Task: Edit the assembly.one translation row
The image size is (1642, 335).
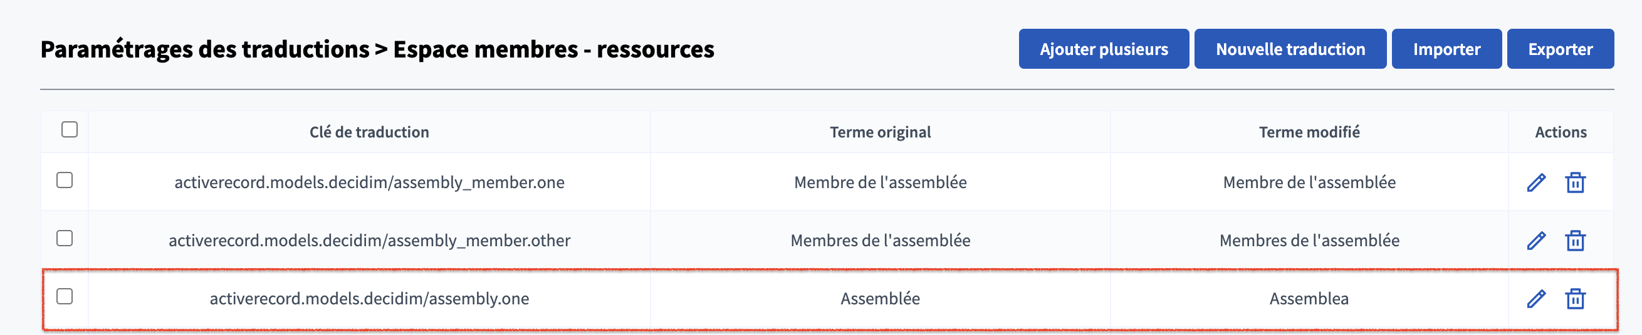Action: coord(1535,298)
